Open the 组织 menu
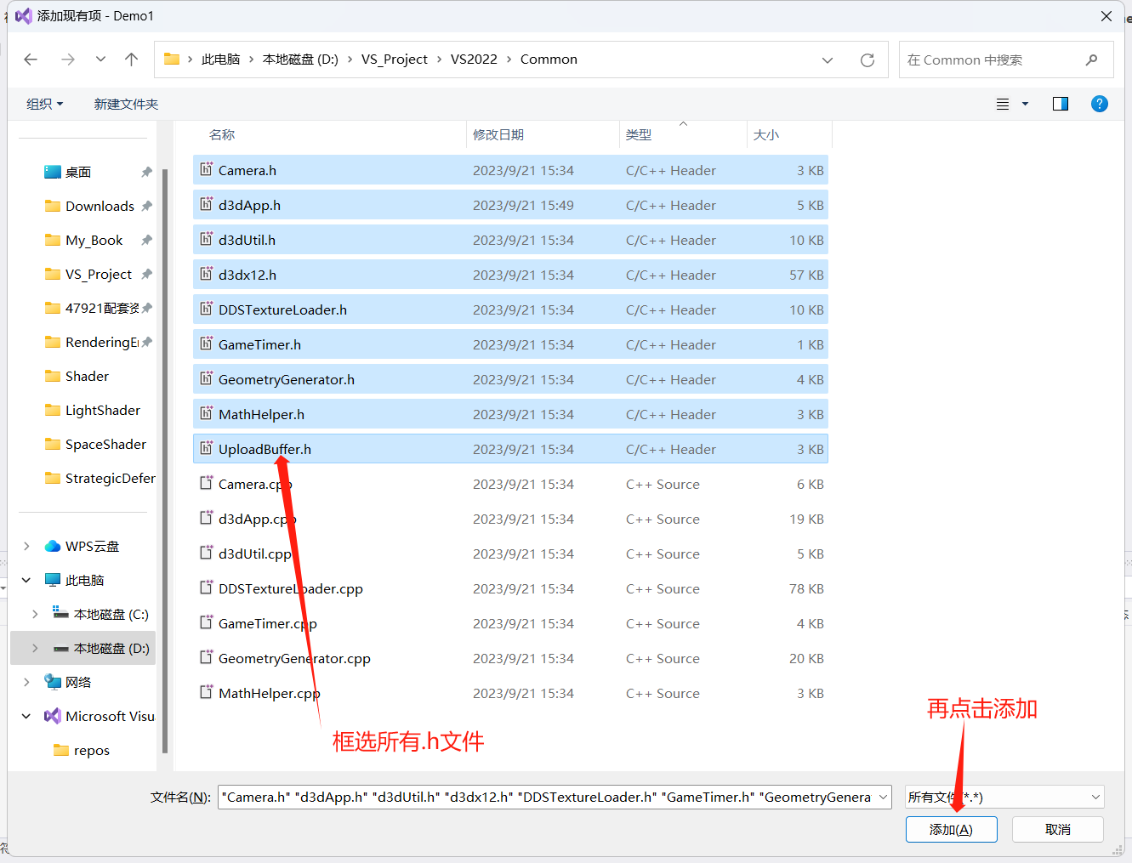This screenshot has height=863, width=1132. 45,104
